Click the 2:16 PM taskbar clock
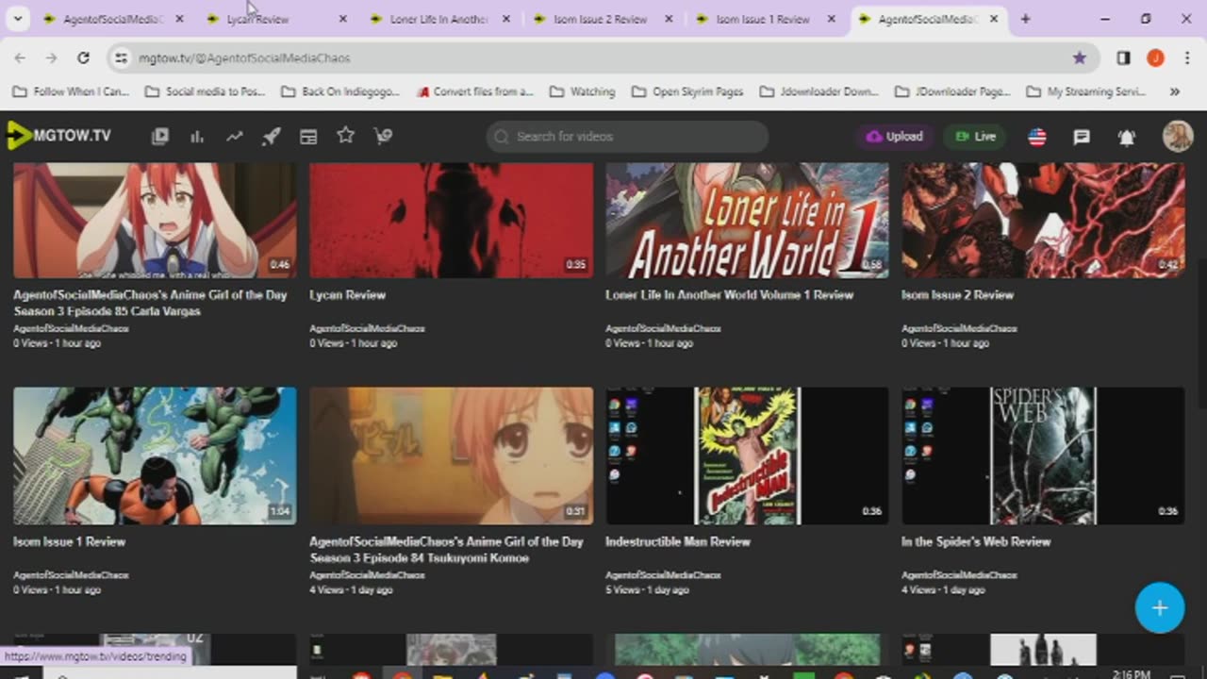This screenshot has height=679, width=1207. pos(1131,674)
